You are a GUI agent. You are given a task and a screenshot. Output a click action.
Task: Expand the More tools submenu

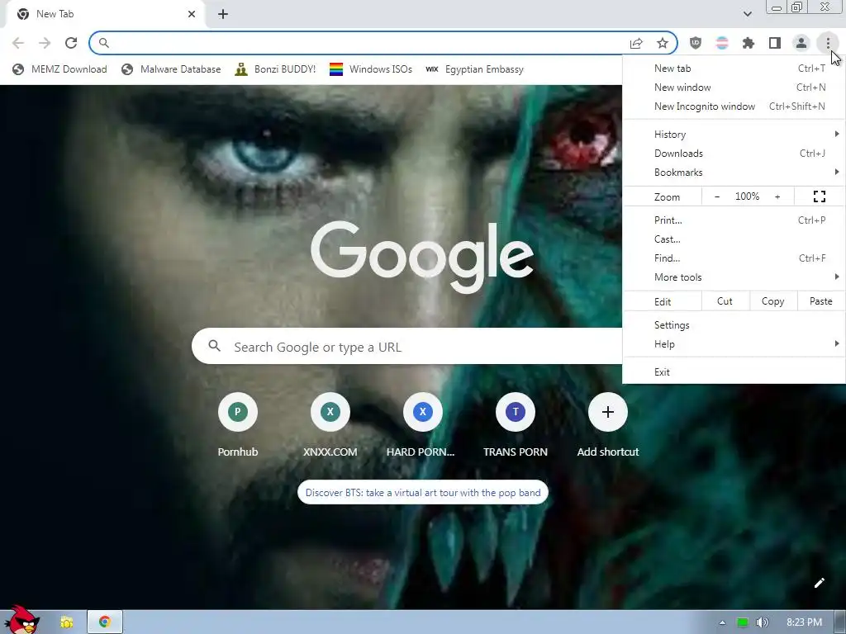click(734, 277)
